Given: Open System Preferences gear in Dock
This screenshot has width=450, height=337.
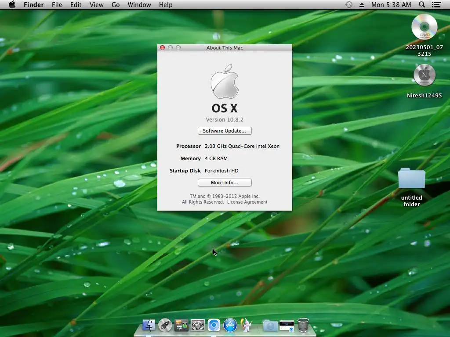Looking at the screenshot, I should [x=198, y=325].
